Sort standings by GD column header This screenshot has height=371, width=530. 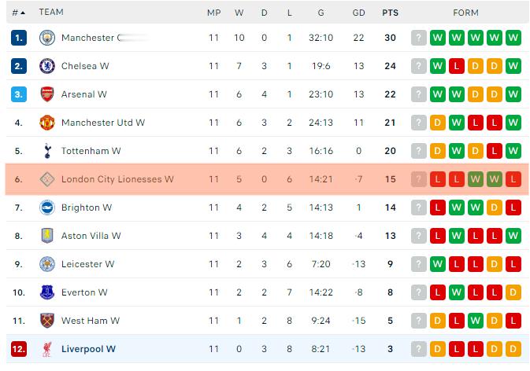(x=358, y=13)
